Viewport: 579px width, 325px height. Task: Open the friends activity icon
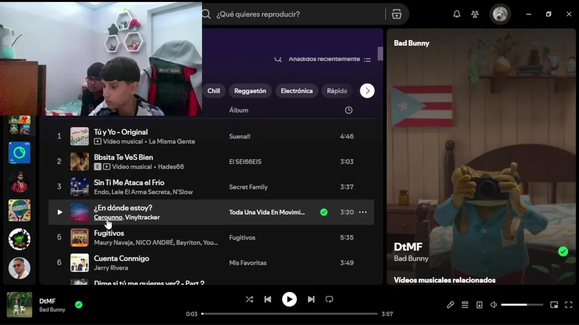tap(475, 14)
